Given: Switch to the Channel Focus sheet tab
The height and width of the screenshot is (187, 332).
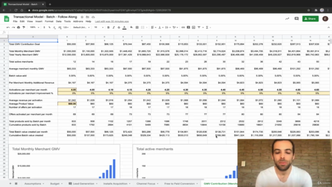Looking at the screenshot, I should click(147, 183).
